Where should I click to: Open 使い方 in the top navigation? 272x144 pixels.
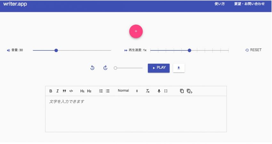pos(220,4)
